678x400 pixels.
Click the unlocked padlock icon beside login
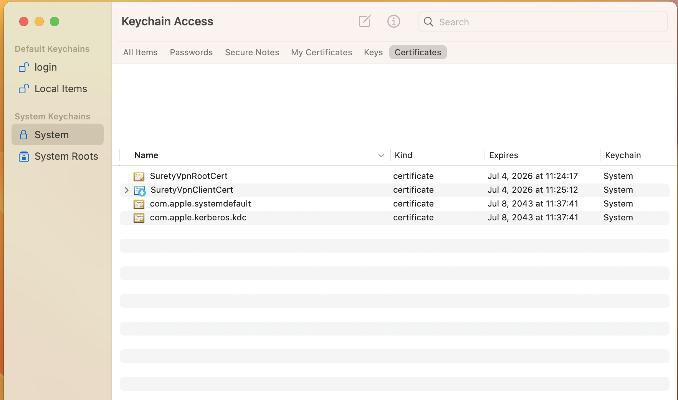(24, 67)
